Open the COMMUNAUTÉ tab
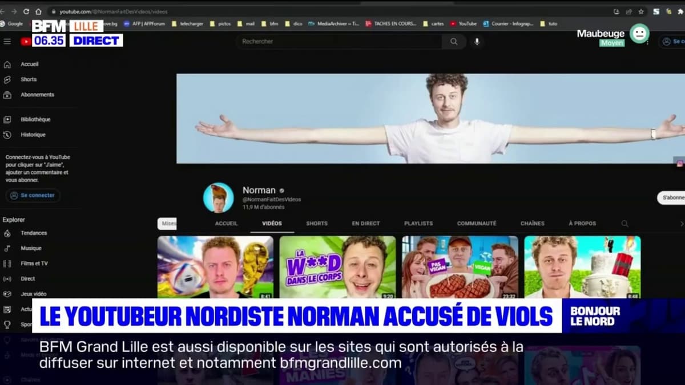This screenshot has height=385, width=685. (x=477, y=224)
